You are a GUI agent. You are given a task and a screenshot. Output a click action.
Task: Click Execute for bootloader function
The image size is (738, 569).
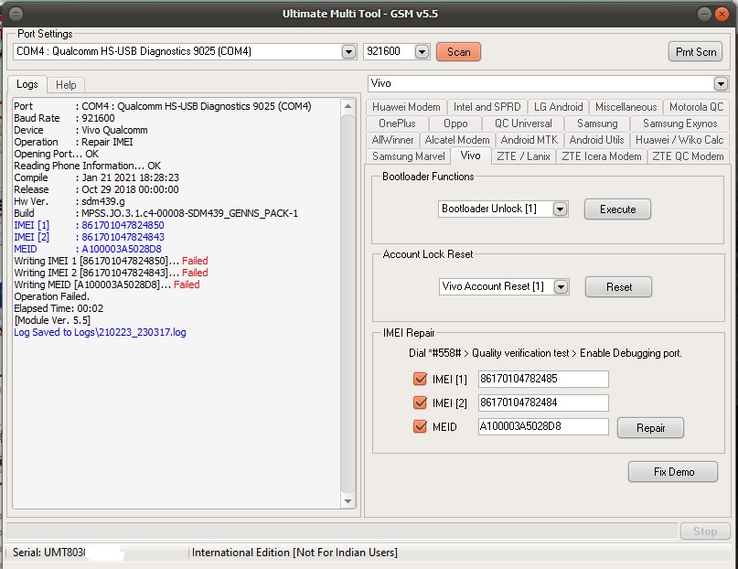(x=617, y=209)
